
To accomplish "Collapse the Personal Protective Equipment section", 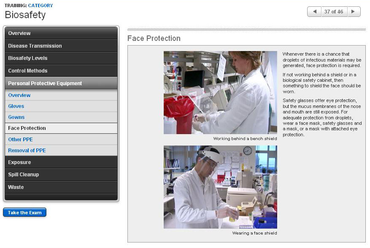I will click(x=61, y=84).
